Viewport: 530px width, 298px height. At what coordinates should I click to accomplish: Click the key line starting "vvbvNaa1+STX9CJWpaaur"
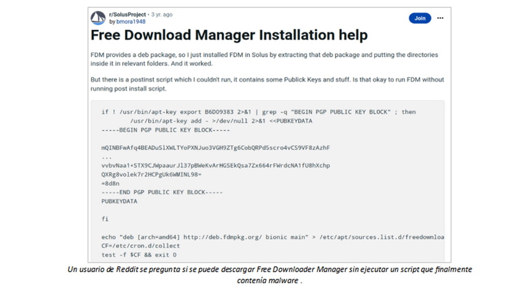(x=216, y=166)
